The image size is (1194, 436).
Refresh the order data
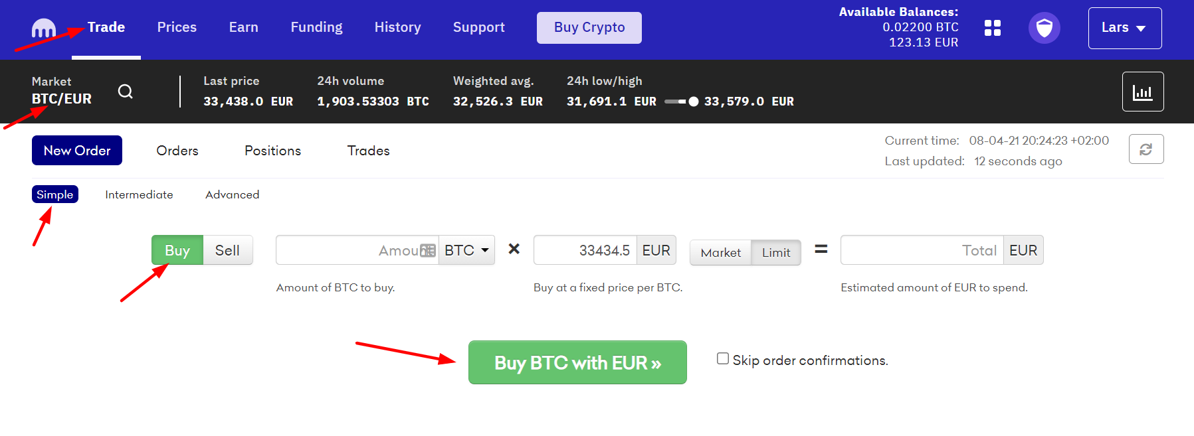coord(1146,149)
